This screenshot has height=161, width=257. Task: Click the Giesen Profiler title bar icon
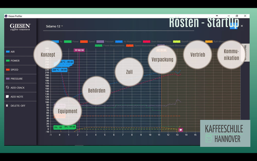point(6,16)
